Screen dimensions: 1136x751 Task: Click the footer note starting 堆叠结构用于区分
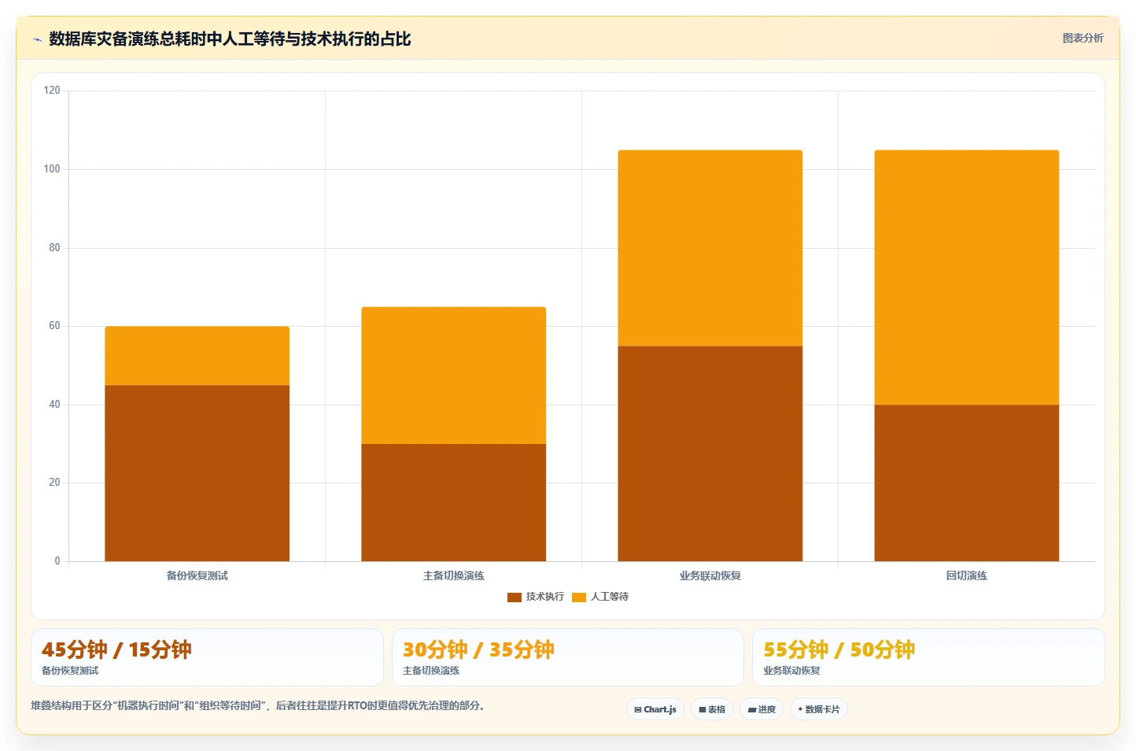pos(259,706)
